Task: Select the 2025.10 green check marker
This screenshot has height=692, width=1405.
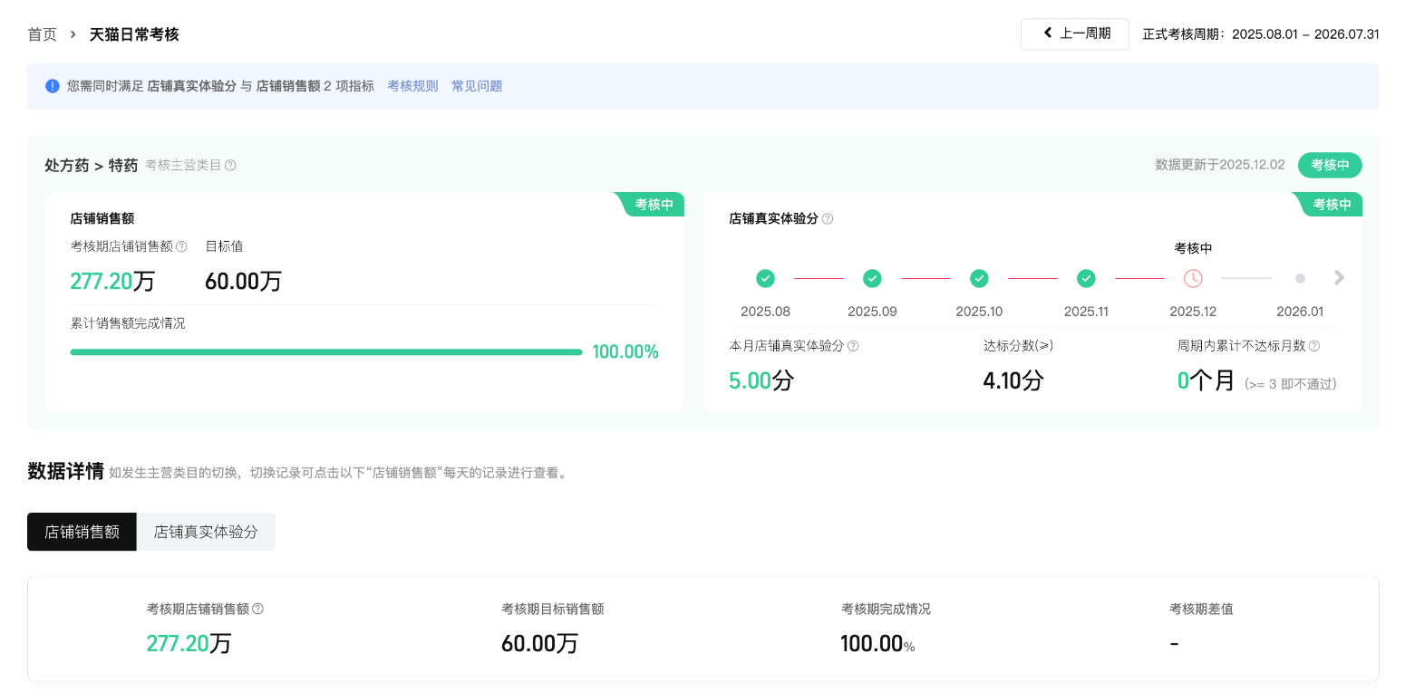Action: [979, 278]
